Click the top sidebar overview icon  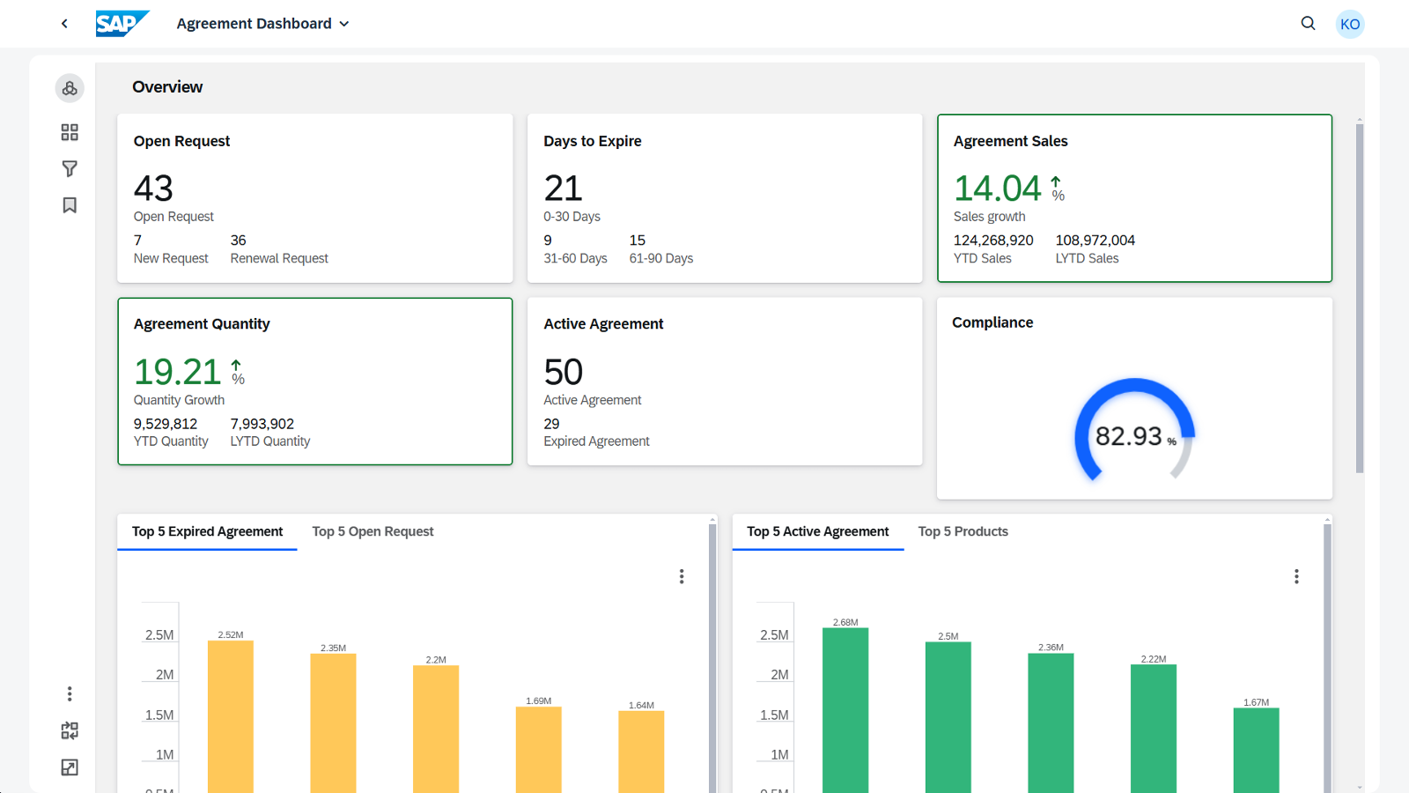[x=70, y=88]
